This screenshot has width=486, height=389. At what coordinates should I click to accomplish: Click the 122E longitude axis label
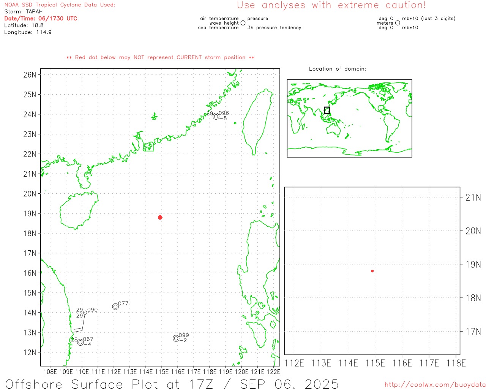point(273,372)
